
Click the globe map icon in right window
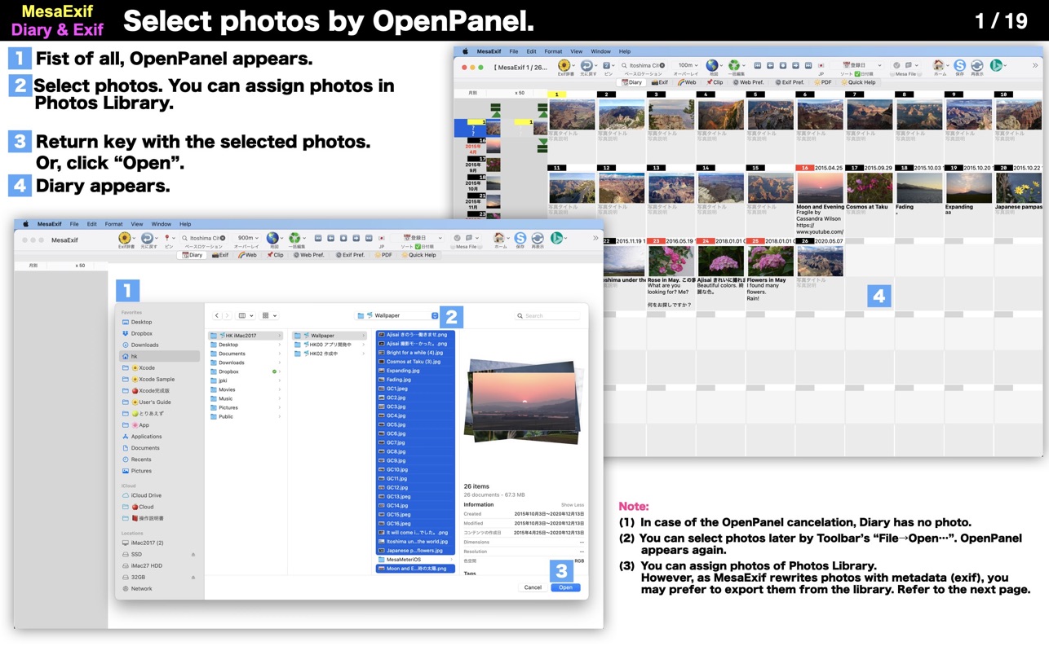tap(711, 65)
